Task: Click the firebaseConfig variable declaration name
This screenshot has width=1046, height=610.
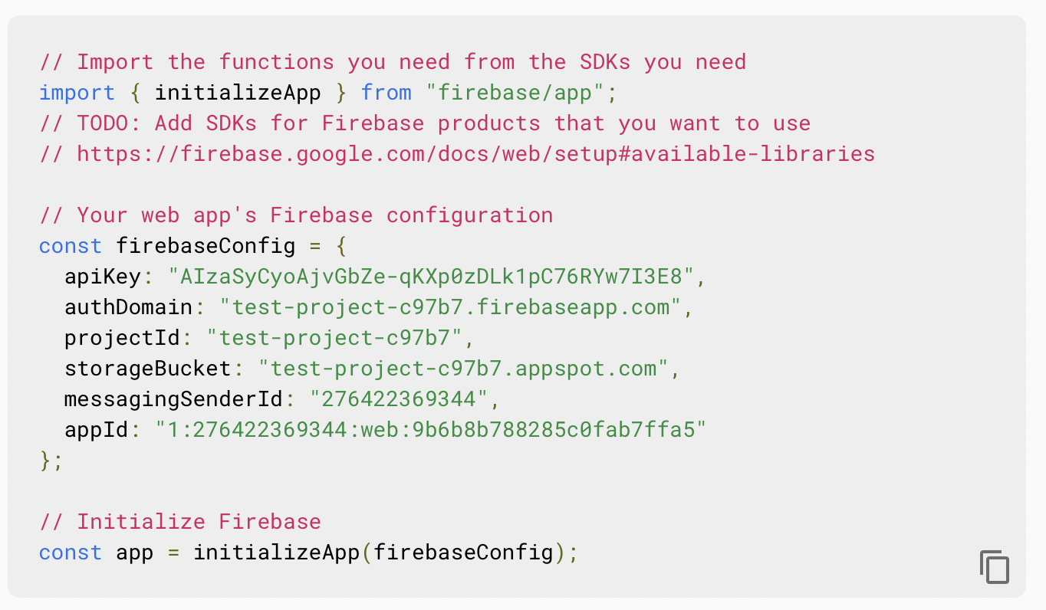Action: tap(206, 245)
